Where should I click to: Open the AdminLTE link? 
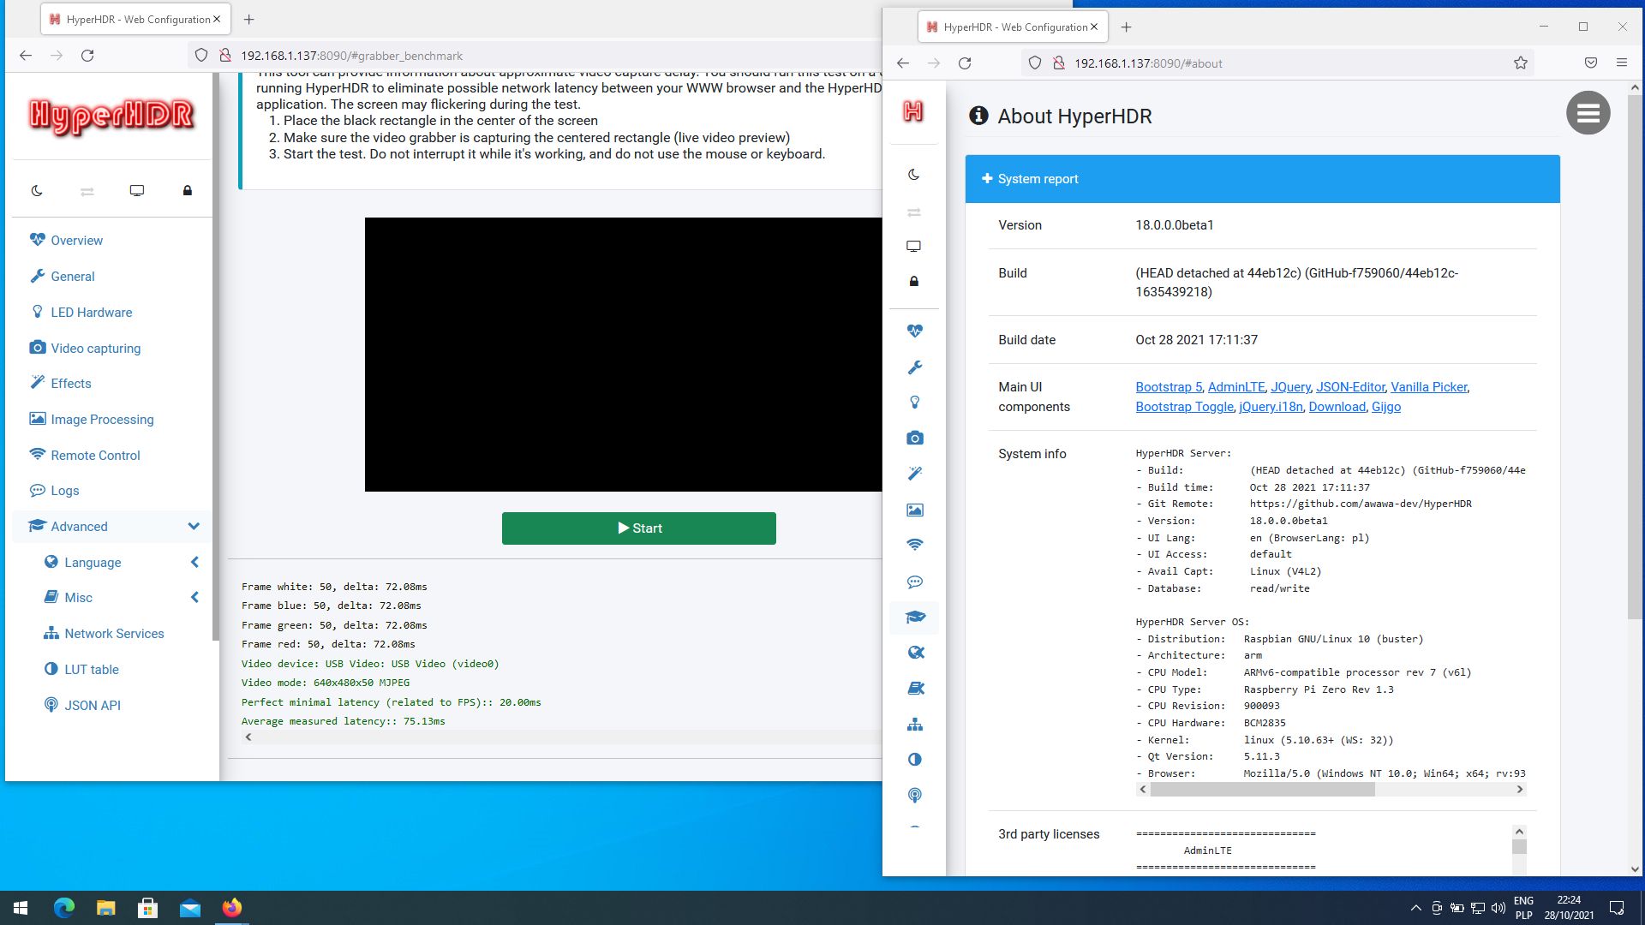(1236, 387)
